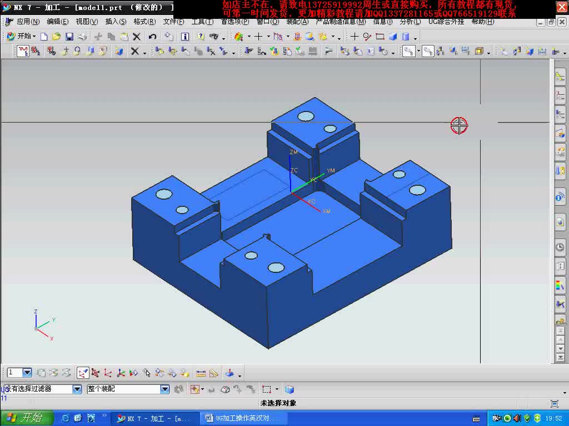This screenshot has height=426, width=569.
Task: Open the 帮助(H) menu
Action: pyautogui.click(x=483, y=22)
